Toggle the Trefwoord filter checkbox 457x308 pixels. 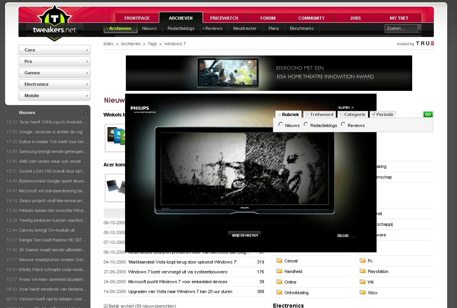click(x=307, y=115)
